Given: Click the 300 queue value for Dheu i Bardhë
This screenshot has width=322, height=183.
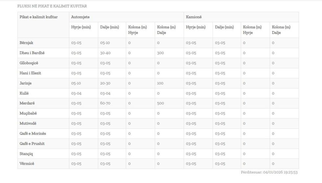Looking at the screenshot, I should [160, 53].
